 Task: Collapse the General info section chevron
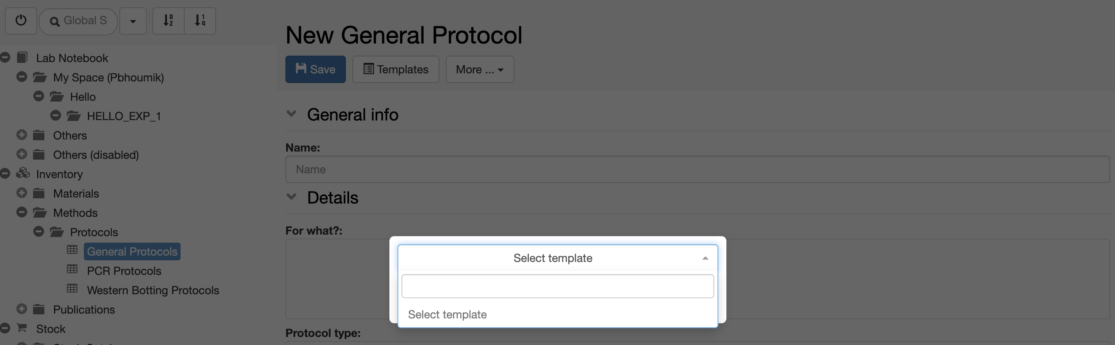pos(292,114)
